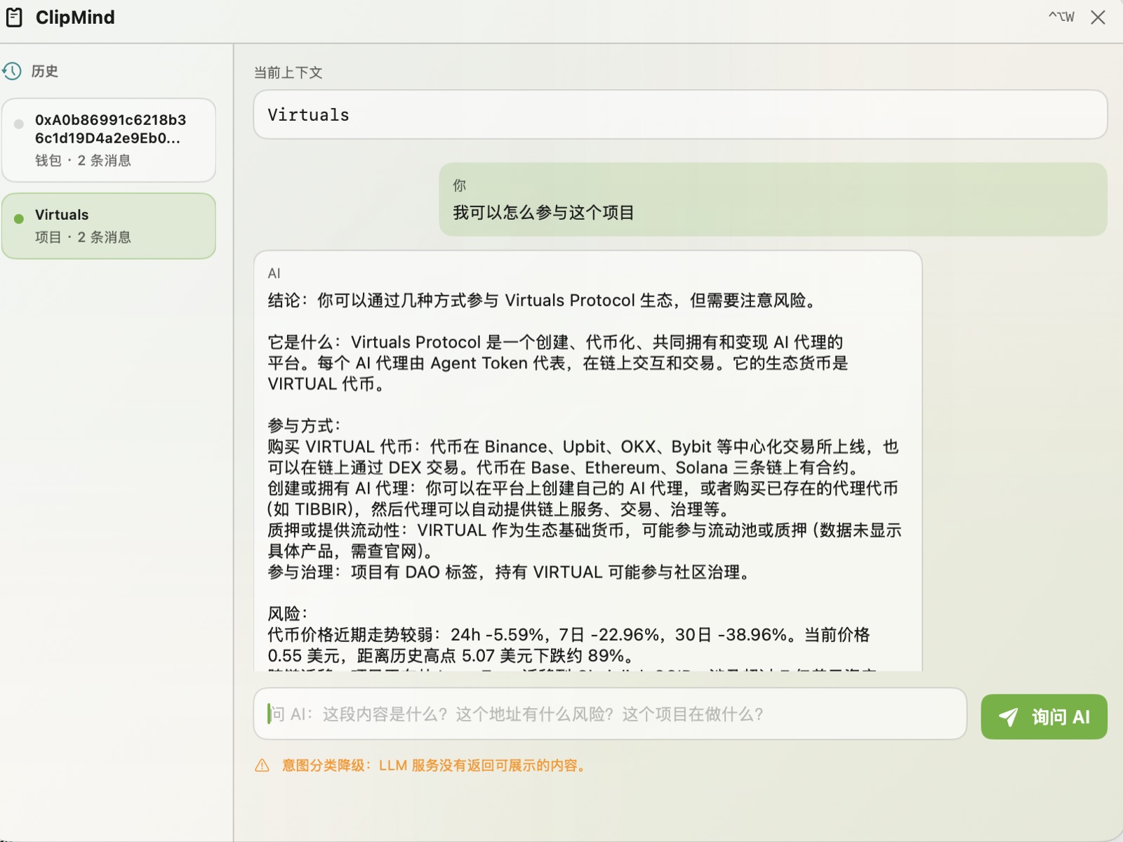Focus the ask AI question input box

[x=610, y=713]
